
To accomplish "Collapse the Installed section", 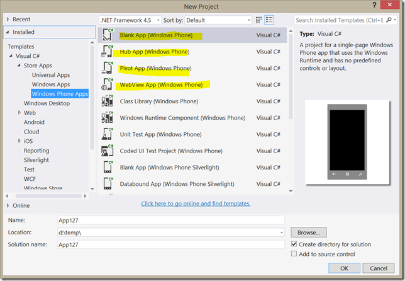I will click(x=8, y=32).
